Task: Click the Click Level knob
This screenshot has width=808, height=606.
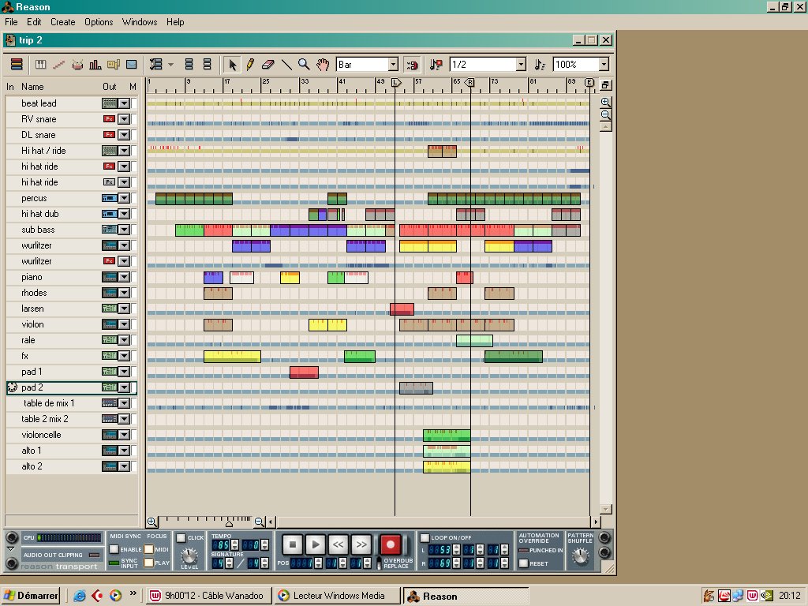Action: pos(189,555)
